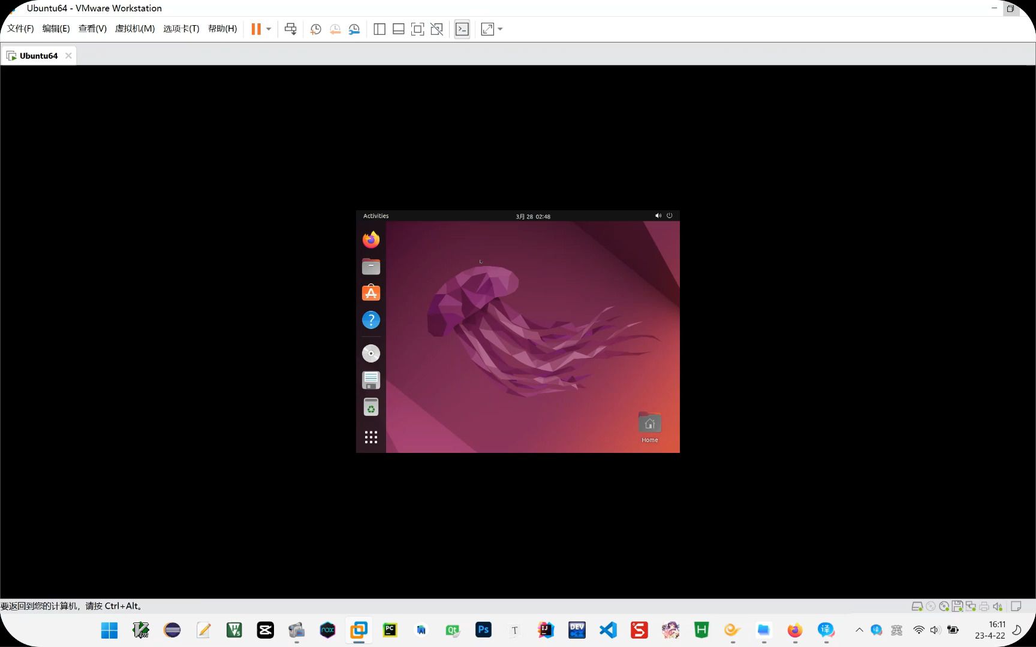Restore down the VMware Workstation window
Viewport: 1036px width, 647px height.
point(1010,8)
